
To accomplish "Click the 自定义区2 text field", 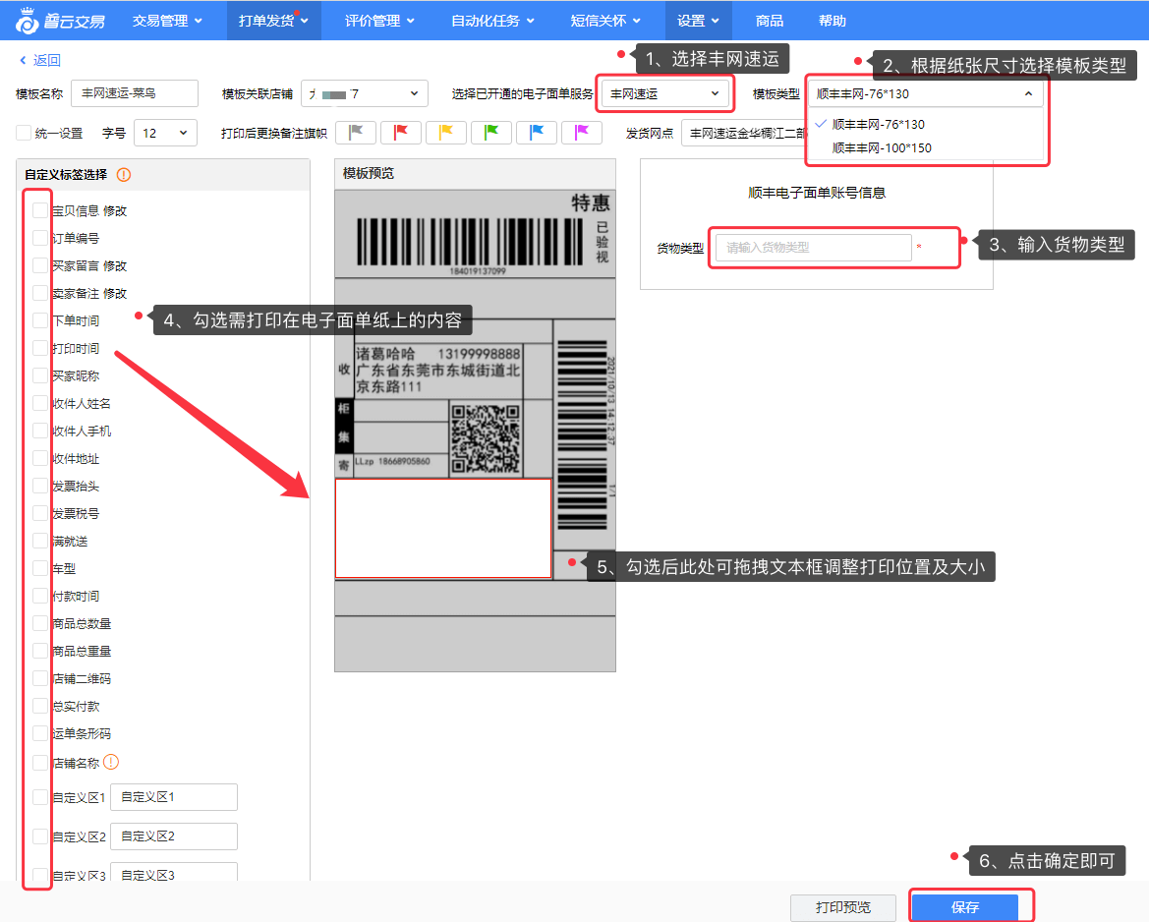I will pyautogui.click(x=174, y=836).
